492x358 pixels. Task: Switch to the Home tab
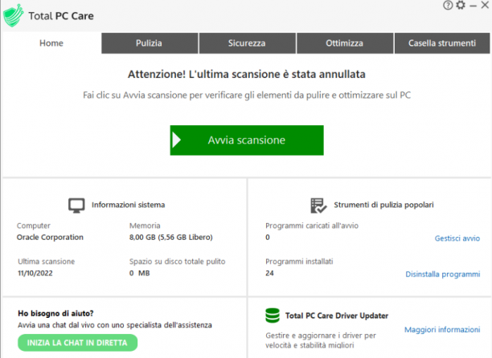coord(51,43)
